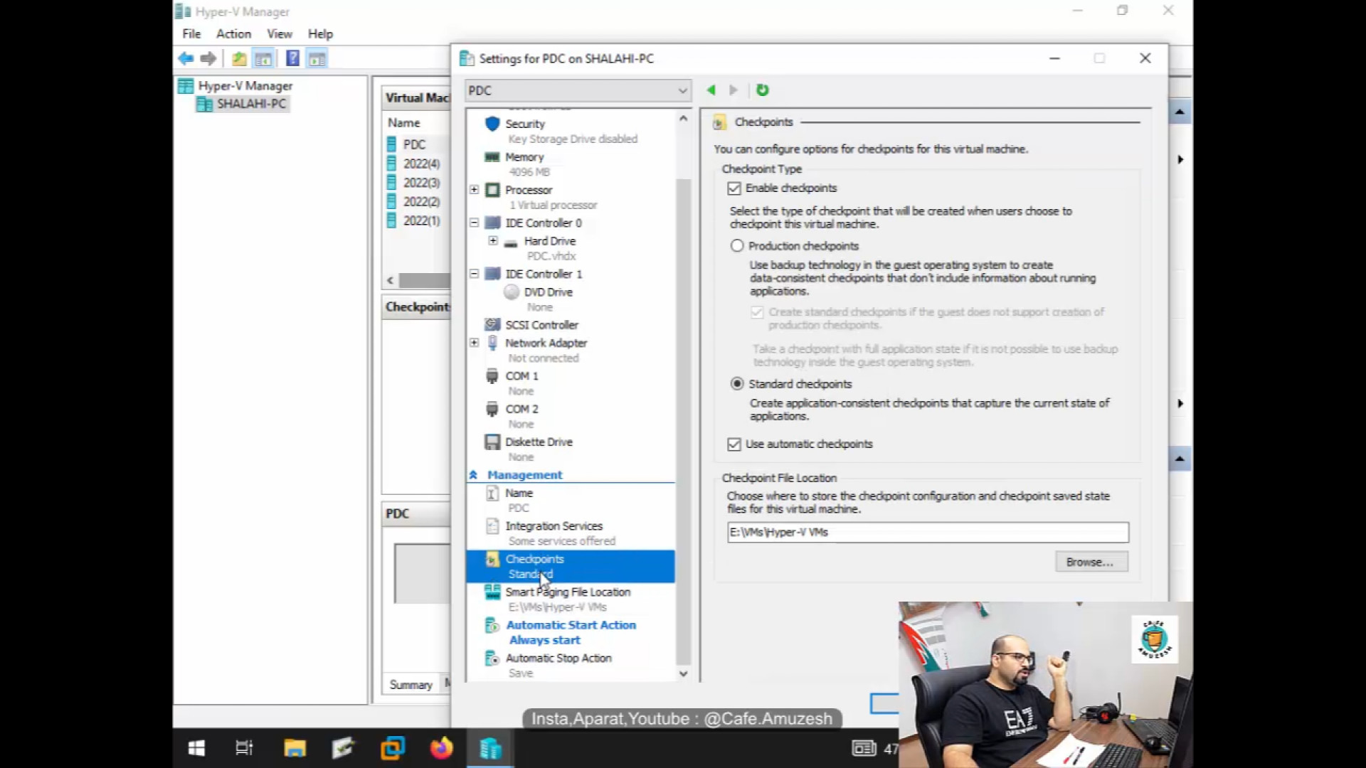1366x768 pixels.
Task: Click the Name column header in VM list
Action: tap(404, 123)
